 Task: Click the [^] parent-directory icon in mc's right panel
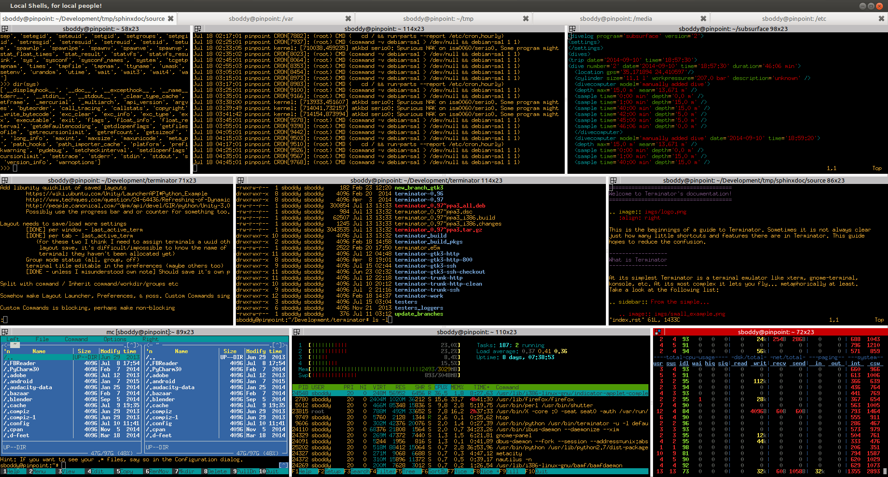pos(277,344)
